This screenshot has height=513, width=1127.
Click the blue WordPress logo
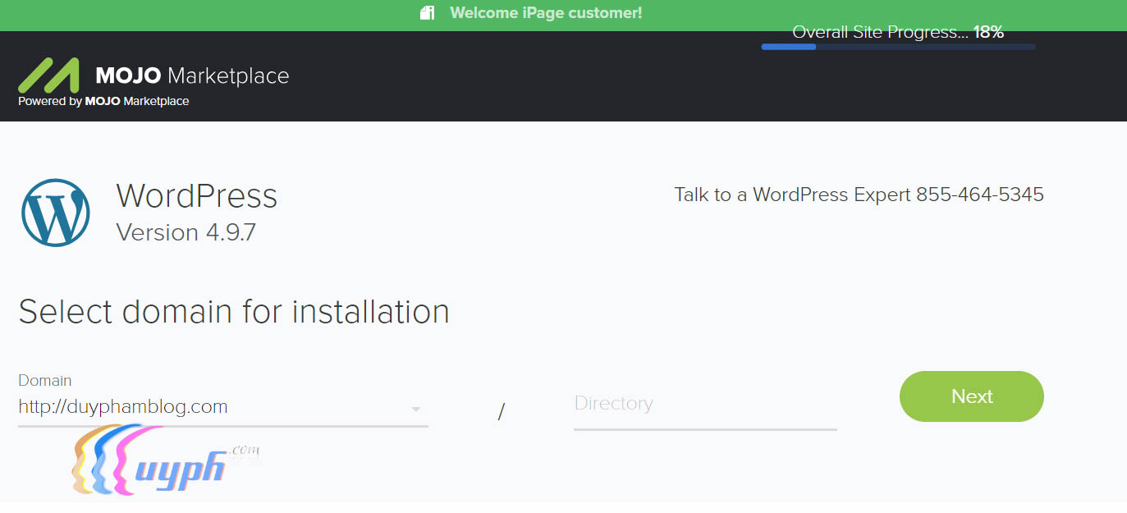[56, 213]
